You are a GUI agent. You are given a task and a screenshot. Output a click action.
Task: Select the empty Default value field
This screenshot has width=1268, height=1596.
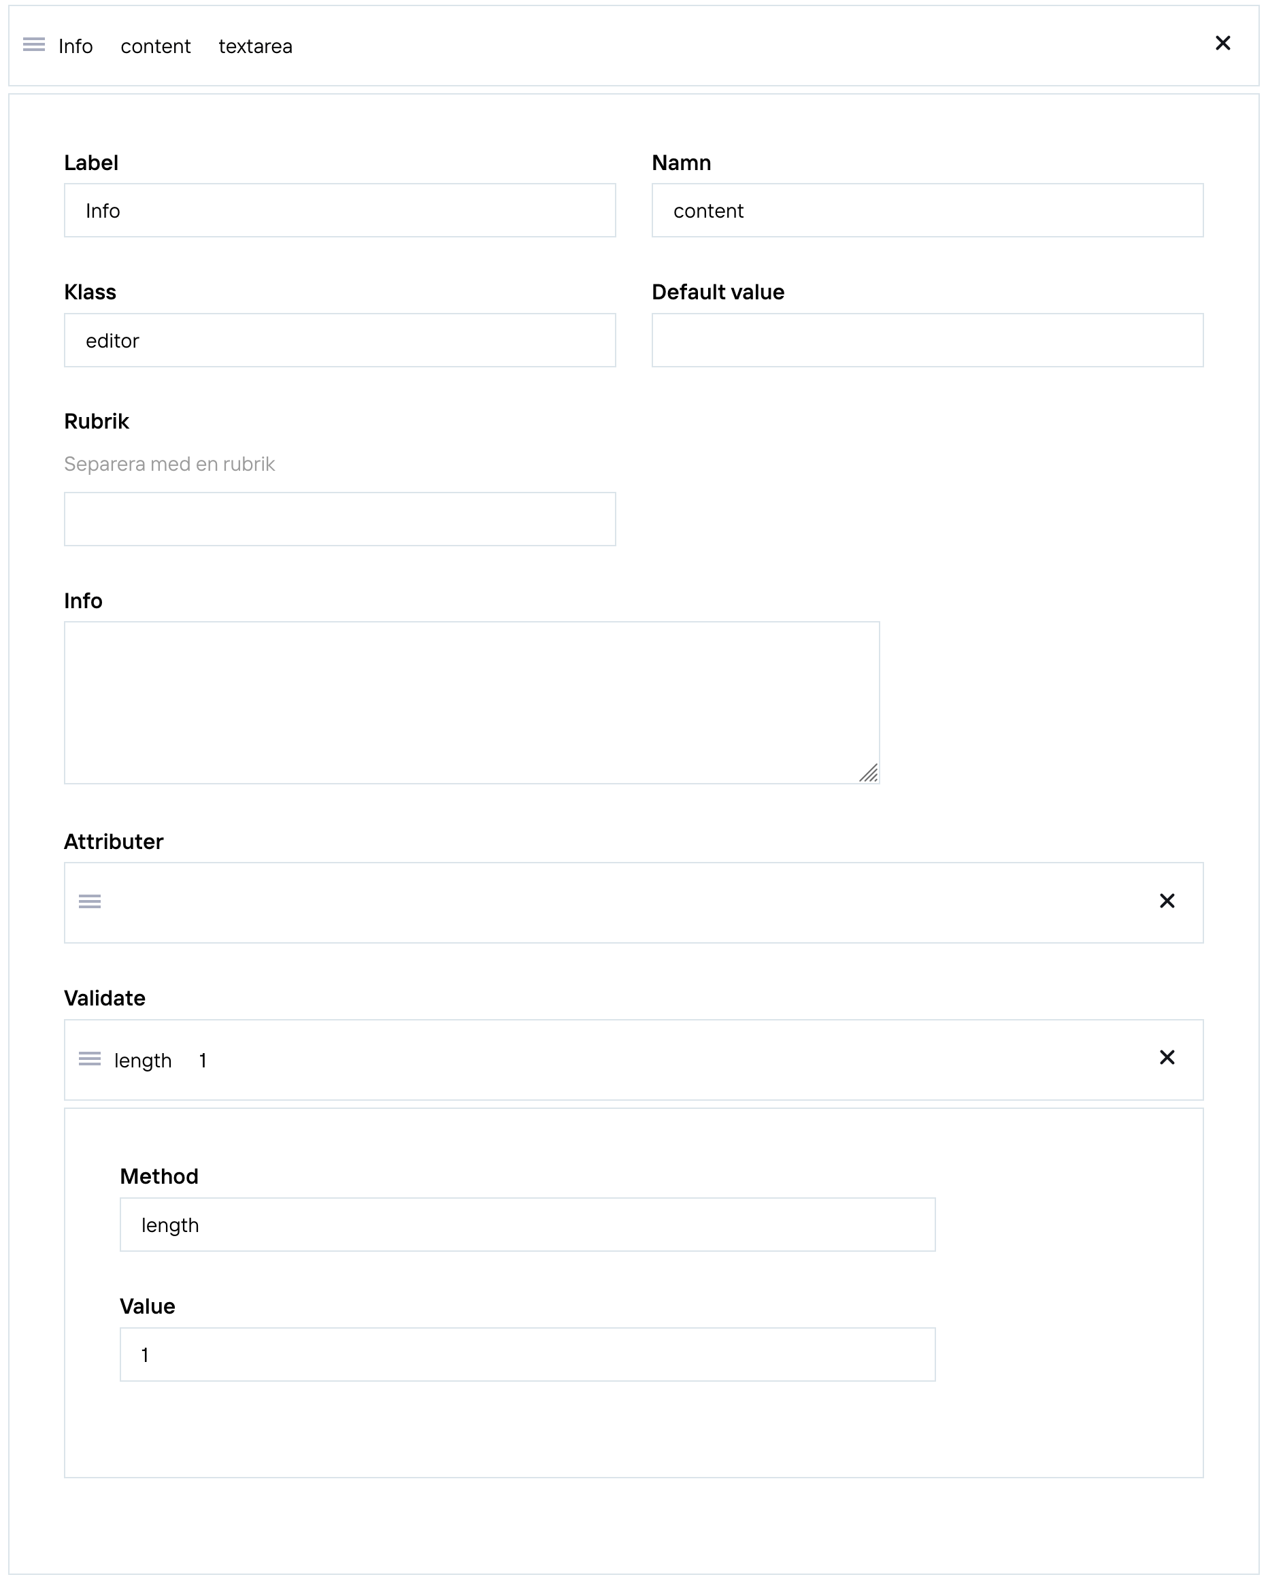click(x=927, y=341)
